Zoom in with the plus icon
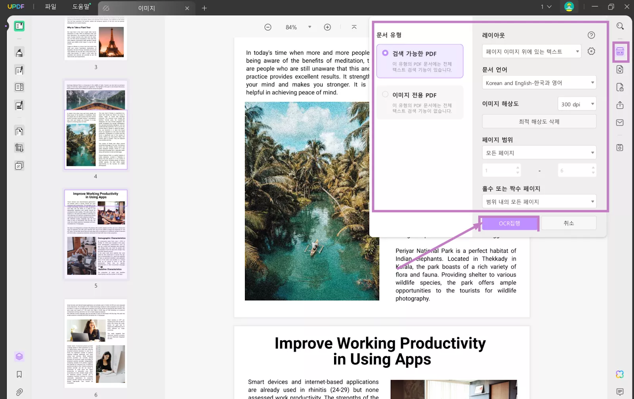Screen dimensions: 634x399 [x=327, y=27]
